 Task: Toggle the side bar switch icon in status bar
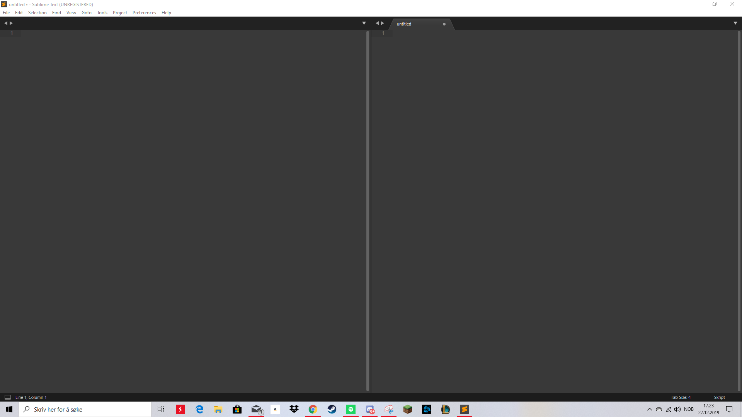coord(7,397)
